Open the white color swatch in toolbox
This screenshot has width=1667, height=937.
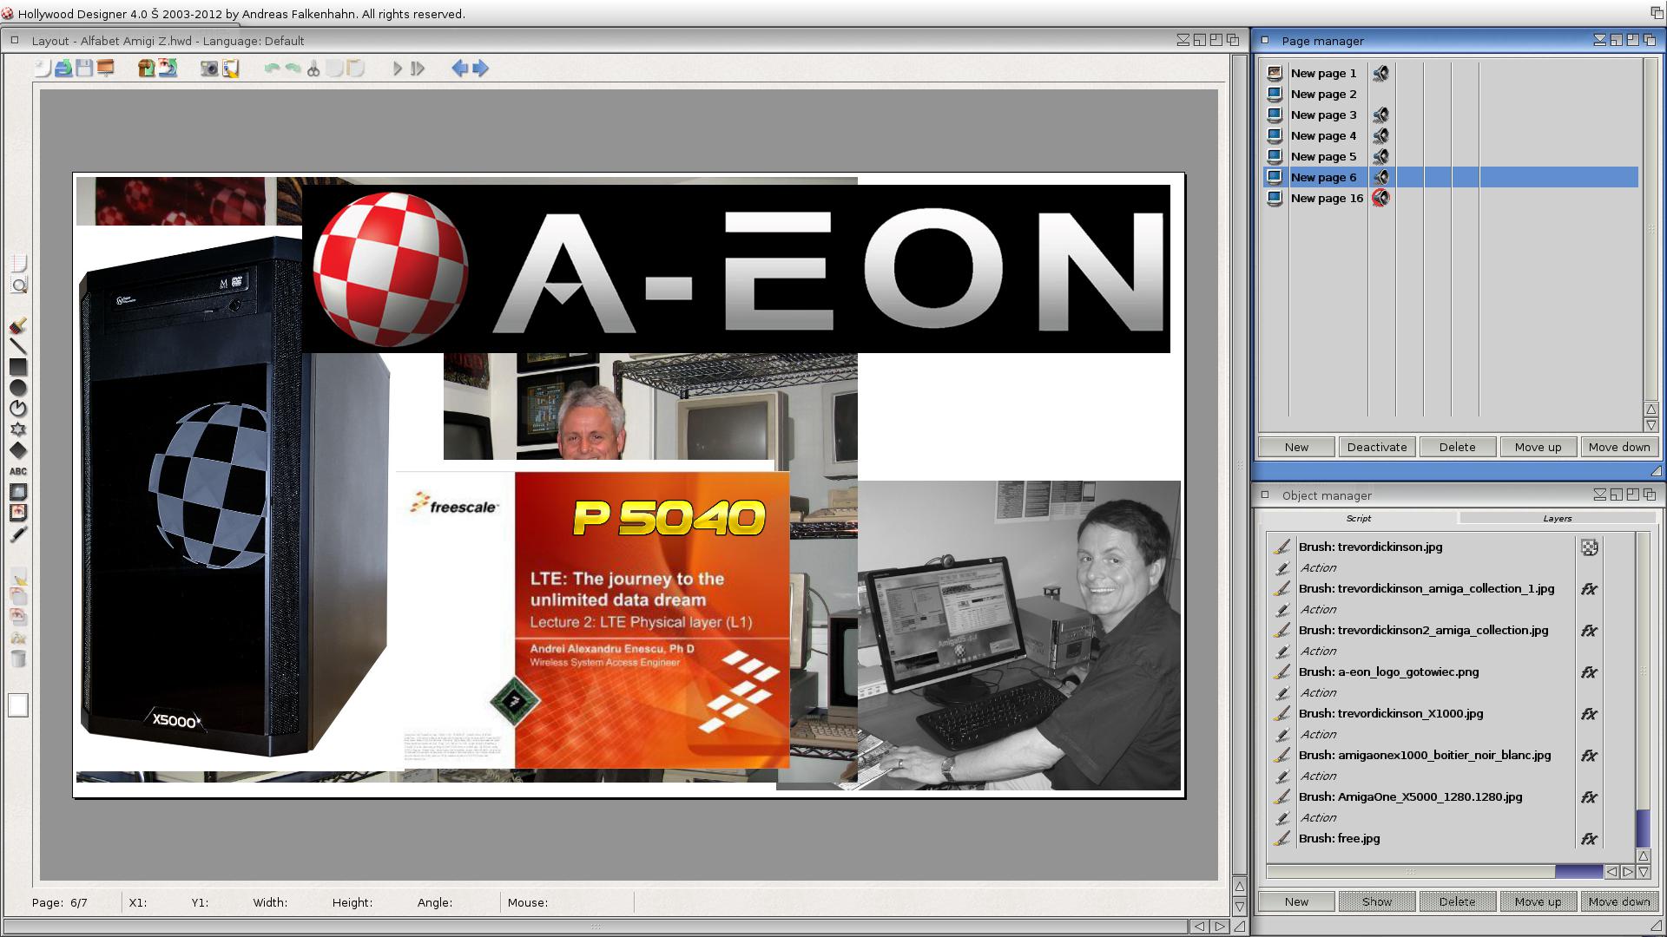[18, 705]
